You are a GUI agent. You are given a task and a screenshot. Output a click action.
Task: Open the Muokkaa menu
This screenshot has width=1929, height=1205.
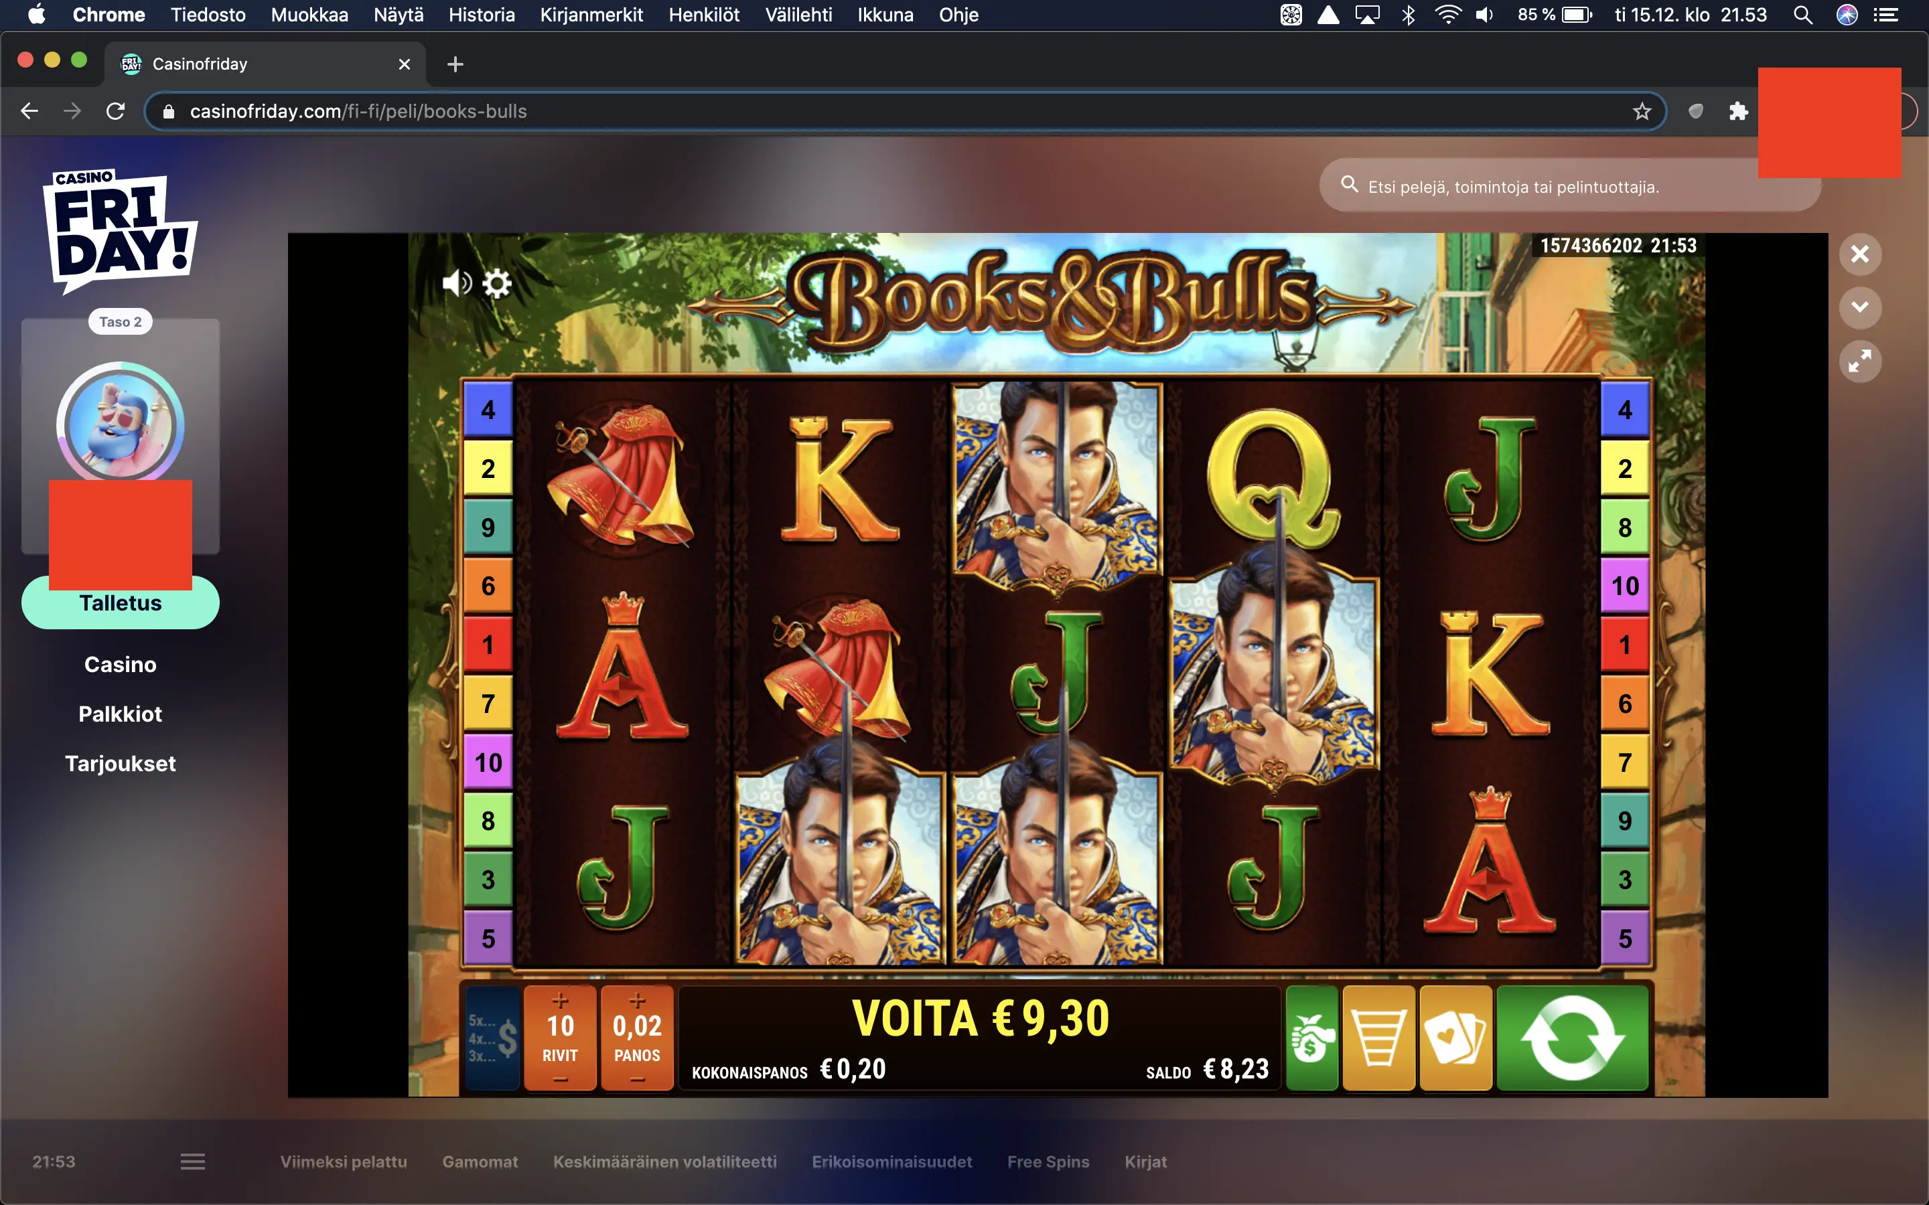(x=309, y=14)
